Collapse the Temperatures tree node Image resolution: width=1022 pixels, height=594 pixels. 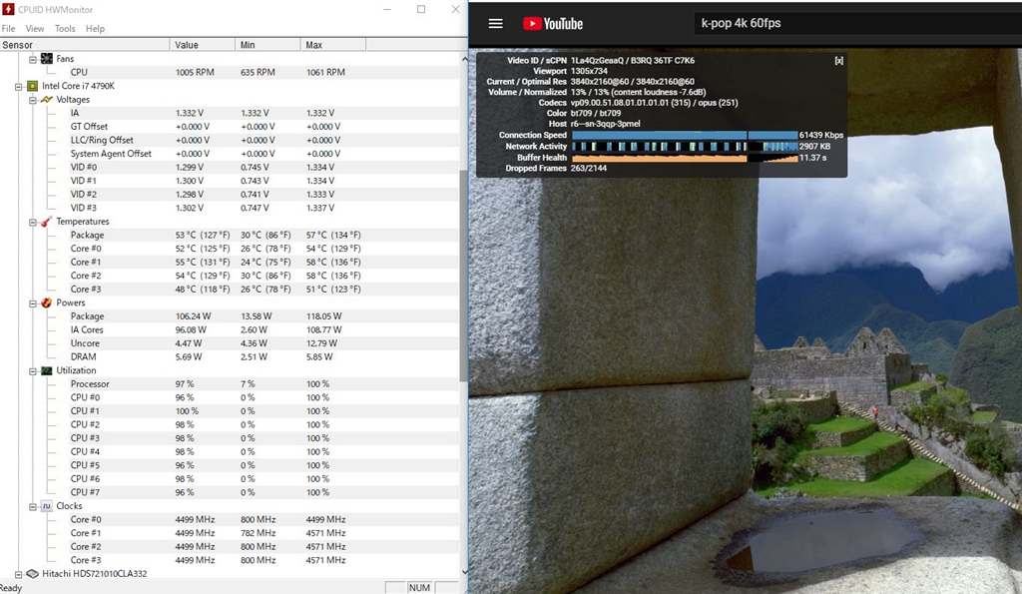click(x=33, y=222)
